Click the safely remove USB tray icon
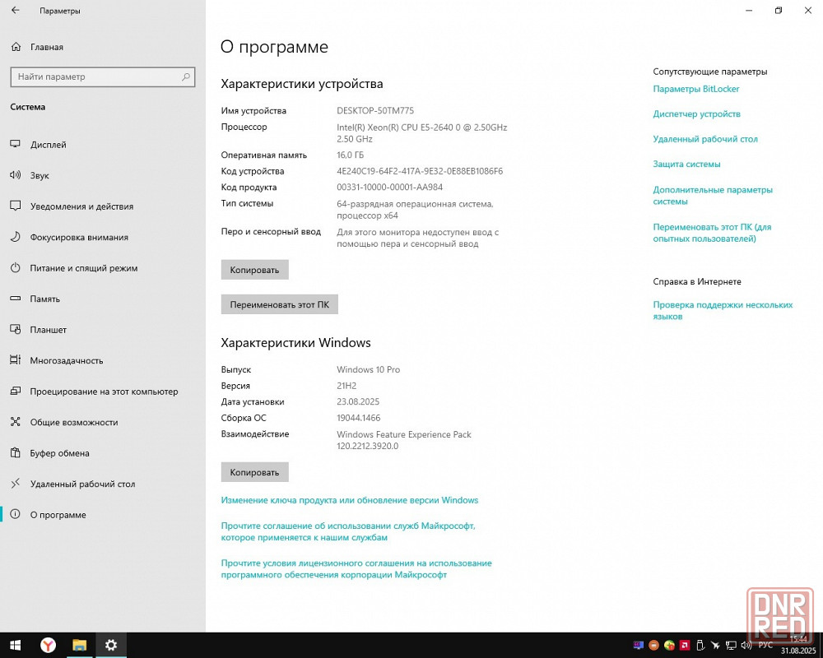This screenshot has width=823, height=658. tap(700, 646)
